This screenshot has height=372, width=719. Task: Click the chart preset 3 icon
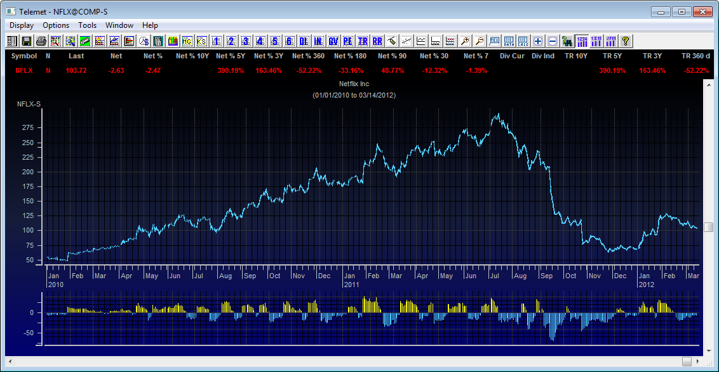point(246,41)
